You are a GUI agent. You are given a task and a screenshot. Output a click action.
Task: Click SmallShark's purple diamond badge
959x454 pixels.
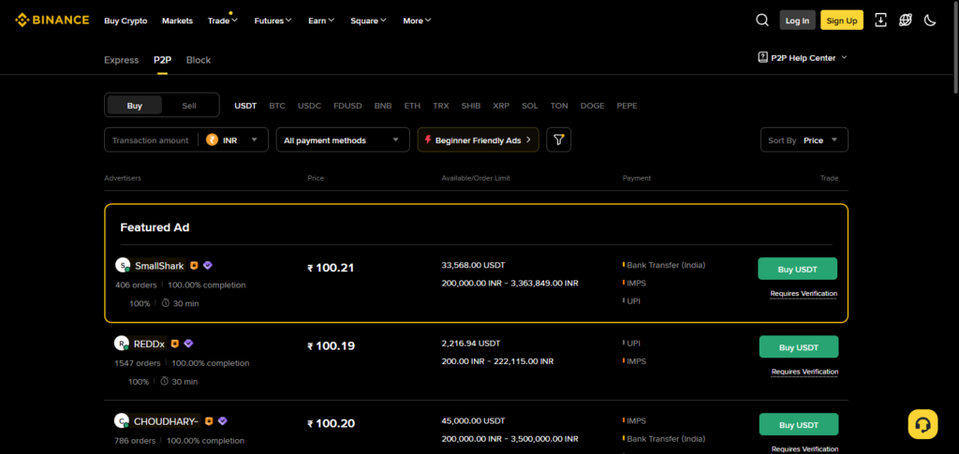click(x=208, y=266)
